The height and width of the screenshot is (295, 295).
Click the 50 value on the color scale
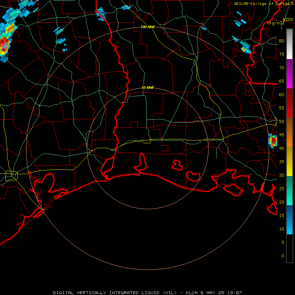click(x=282, y=122)
